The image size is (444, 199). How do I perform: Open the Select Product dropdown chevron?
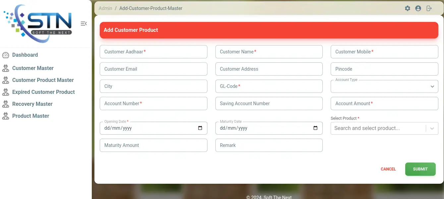(432, 128)
